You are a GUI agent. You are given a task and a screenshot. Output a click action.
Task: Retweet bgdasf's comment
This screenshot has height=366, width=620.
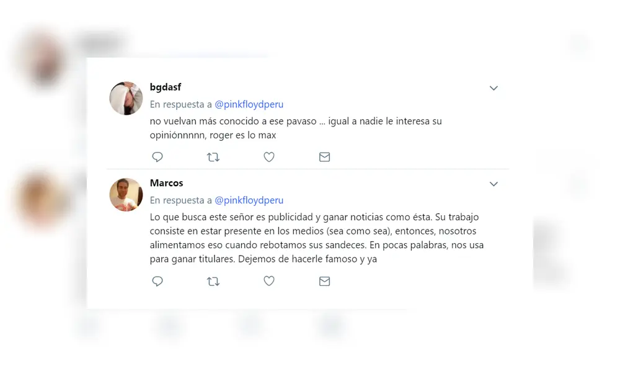click(x=213, y=157)
